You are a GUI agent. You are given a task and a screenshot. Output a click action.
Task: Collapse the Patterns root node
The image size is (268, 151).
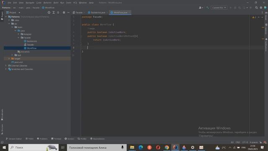[6, 17]
